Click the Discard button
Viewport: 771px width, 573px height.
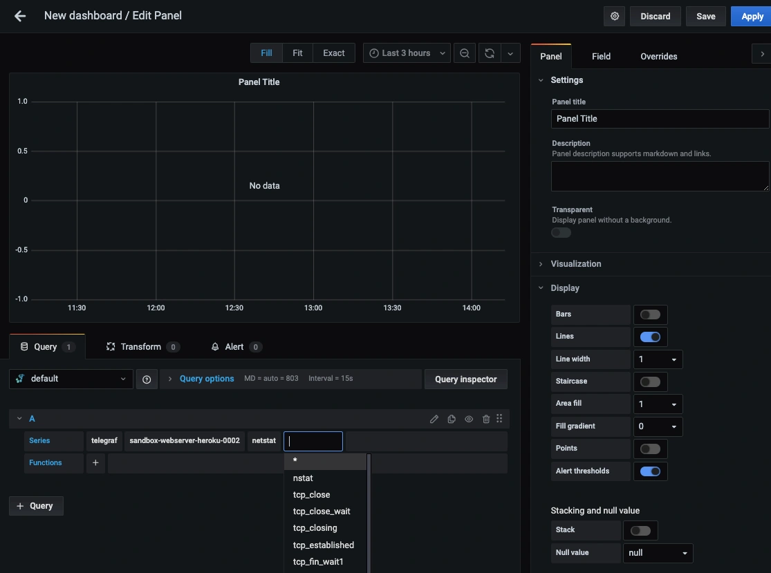(655, 16)
